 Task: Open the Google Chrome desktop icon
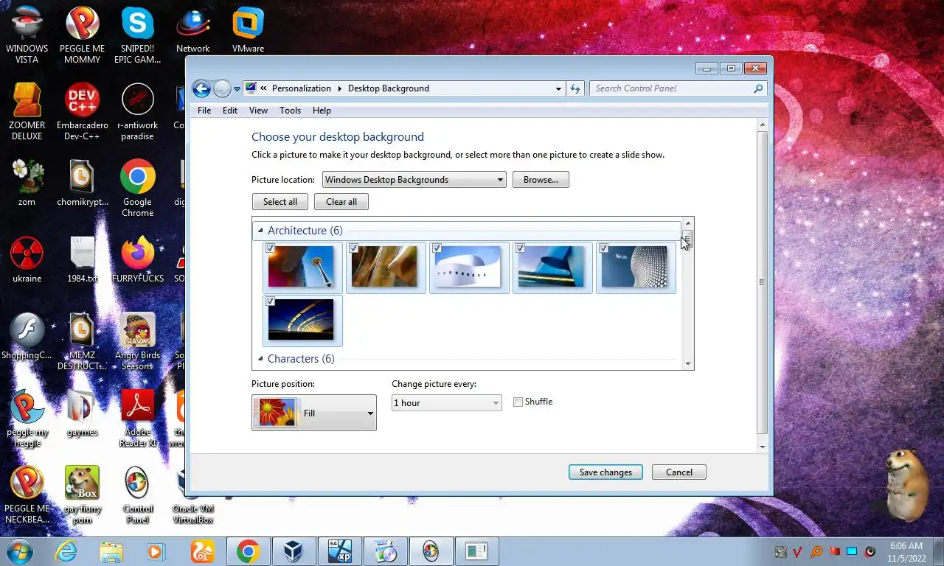137,187
